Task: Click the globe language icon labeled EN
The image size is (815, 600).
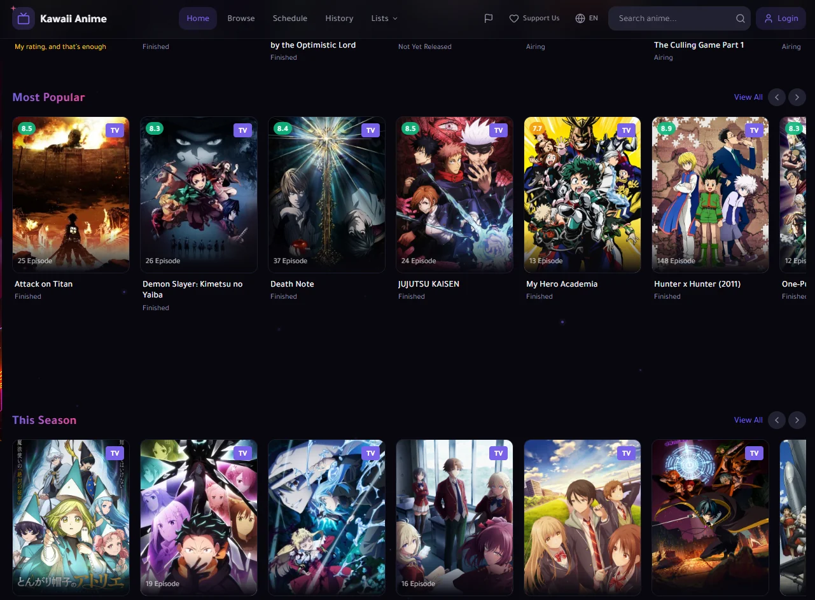Action: coord(579,18)
